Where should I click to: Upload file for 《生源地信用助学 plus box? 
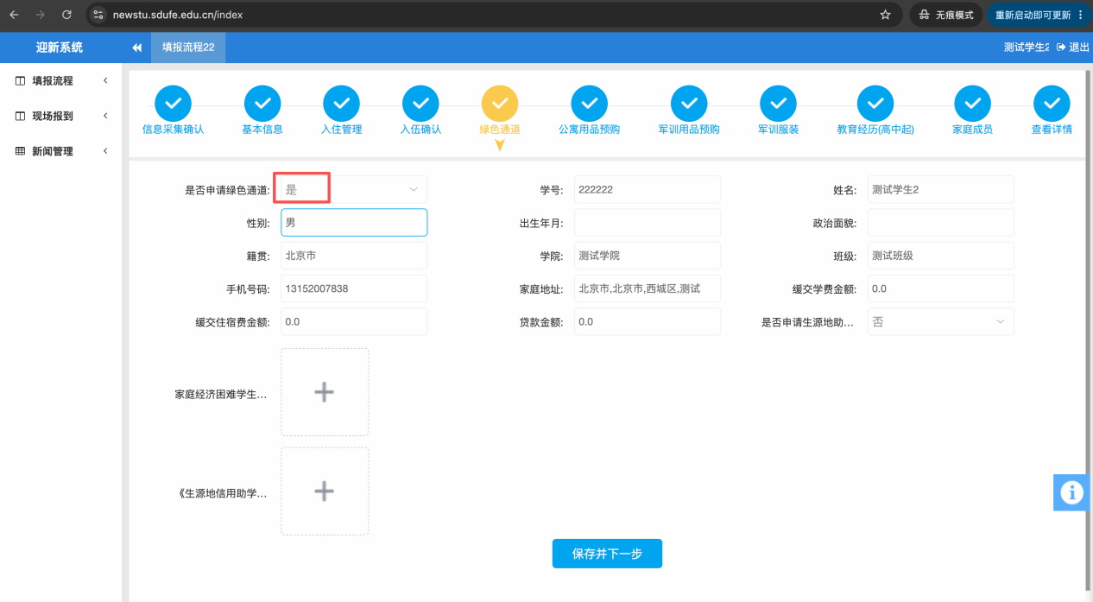pos(325,491)
